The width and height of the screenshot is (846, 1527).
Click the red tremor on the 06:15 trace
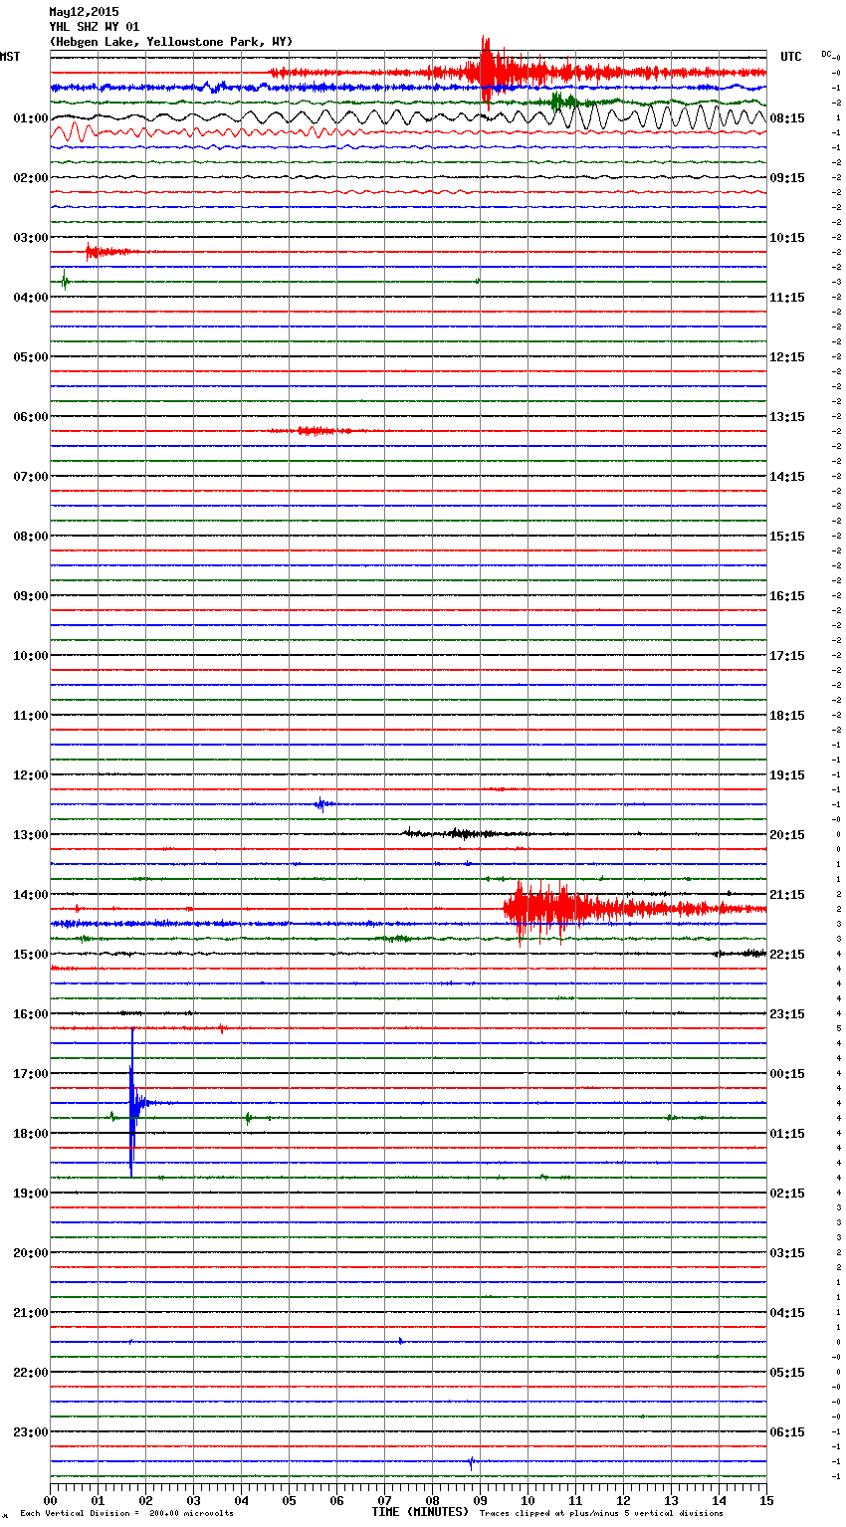[314, 431]
